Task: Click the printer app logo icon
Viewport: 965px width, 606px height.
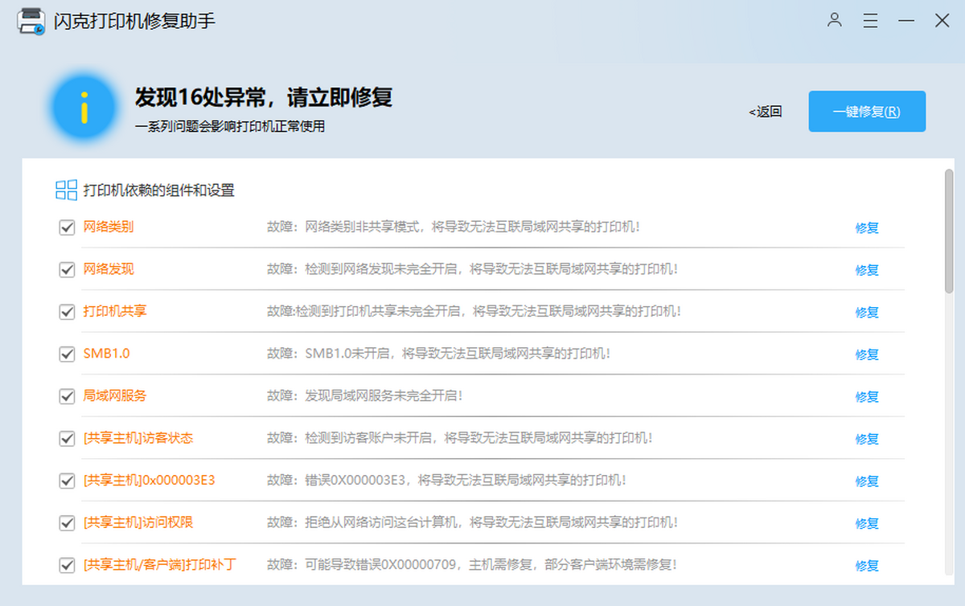Action: 31,22
